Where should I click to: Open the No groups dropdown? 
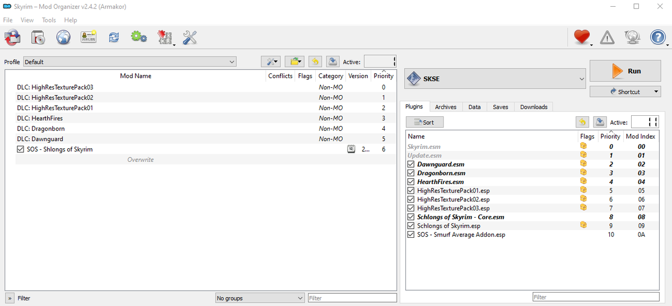(x=260, y=298)
